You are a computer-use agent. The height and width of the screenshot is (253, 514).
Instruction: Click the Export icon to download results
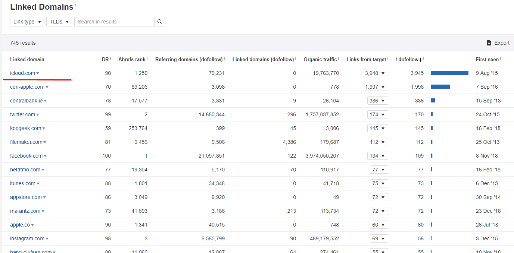coord(489,43)
